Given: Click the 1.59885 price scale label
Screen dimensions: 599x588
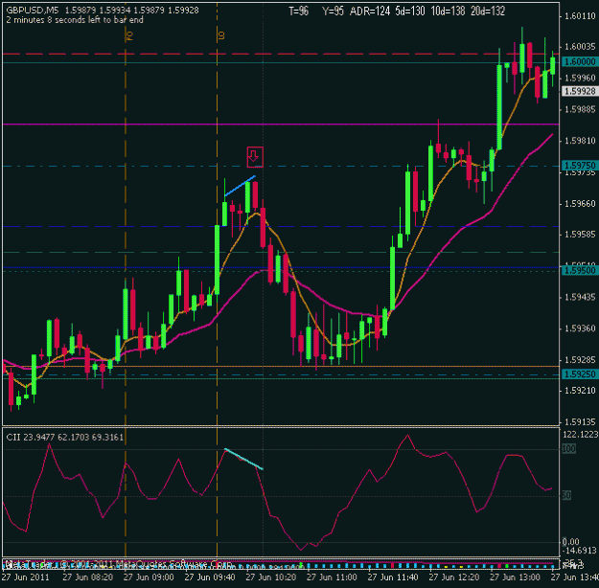Looking at the screenshot, I should (x=580, y=109).
